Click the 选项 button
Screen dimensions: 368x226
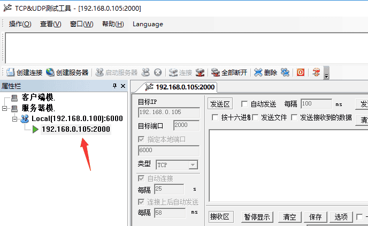[341, 217]
